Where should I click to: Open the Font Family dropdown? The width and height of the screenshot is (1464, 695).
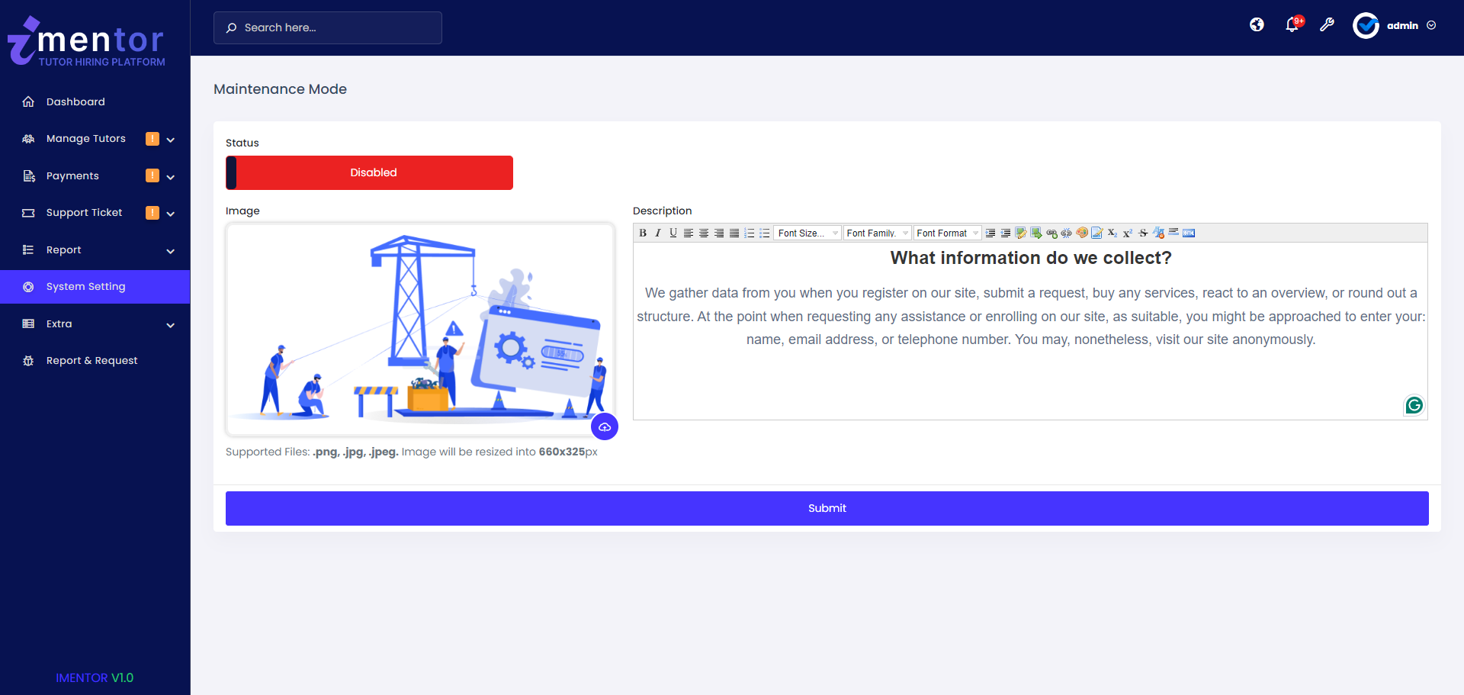(x=877, y=233)
